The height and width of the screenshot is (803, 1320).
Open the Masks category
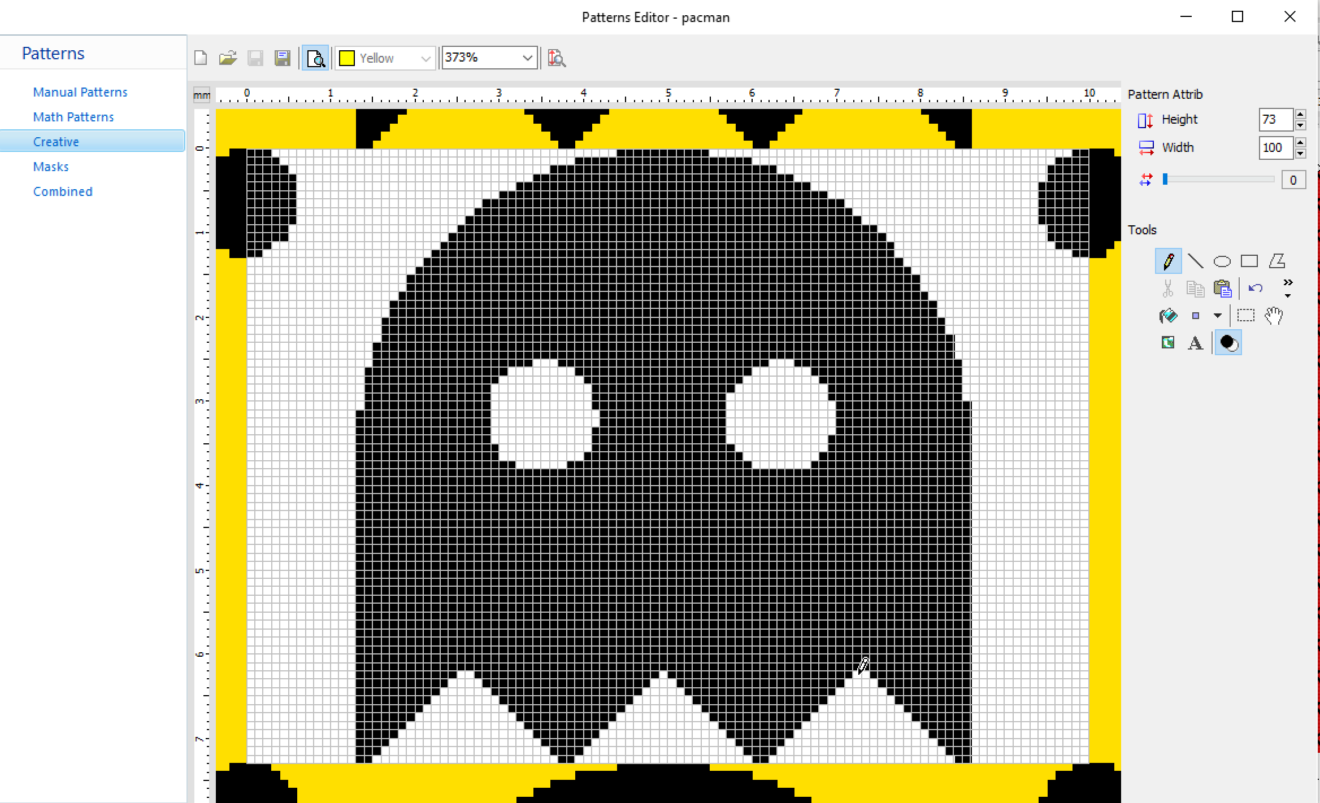click(51, 167)
